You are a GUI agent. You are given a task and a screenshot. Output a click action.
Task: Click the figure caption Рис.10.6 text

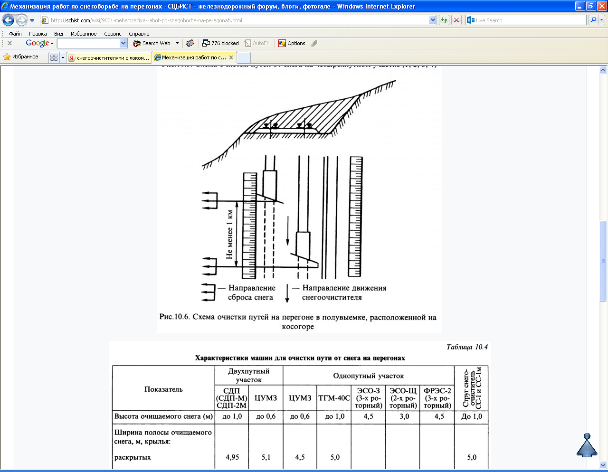[x=298, y=322]
